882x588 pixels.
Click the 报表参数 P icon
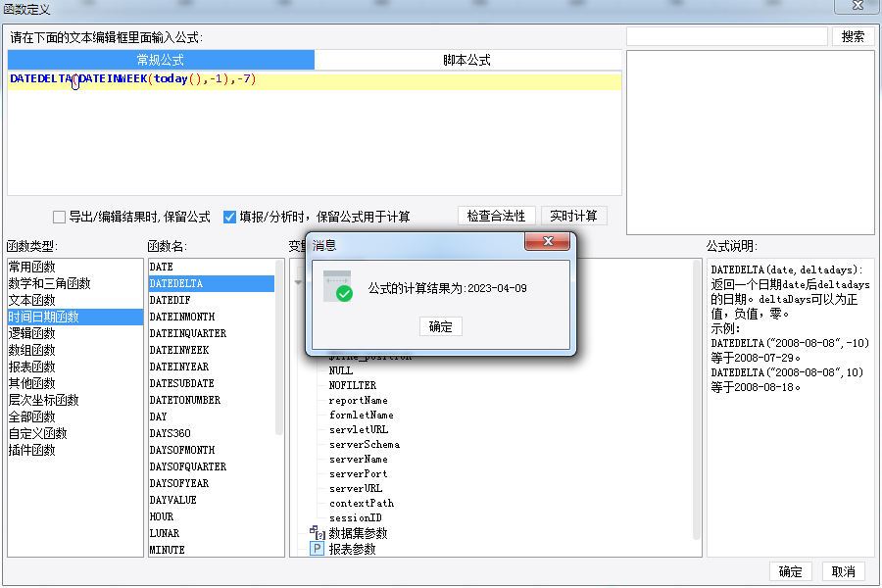(318, 549)
